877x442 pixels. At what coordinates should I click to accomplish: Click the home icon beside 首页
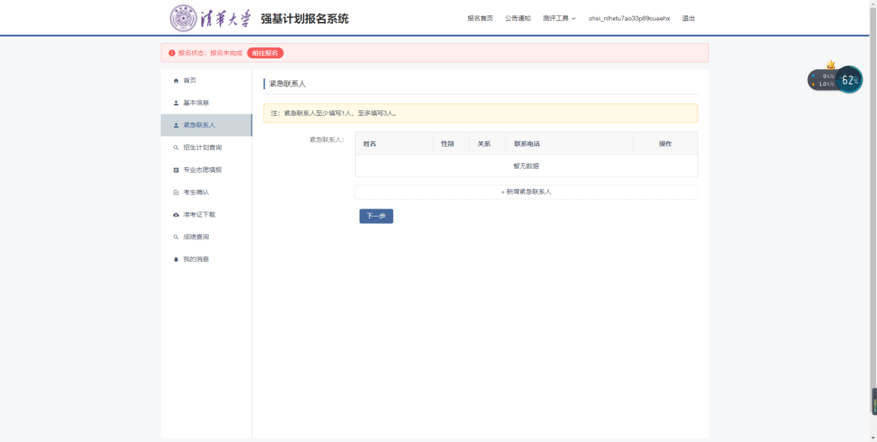(175, 80)
